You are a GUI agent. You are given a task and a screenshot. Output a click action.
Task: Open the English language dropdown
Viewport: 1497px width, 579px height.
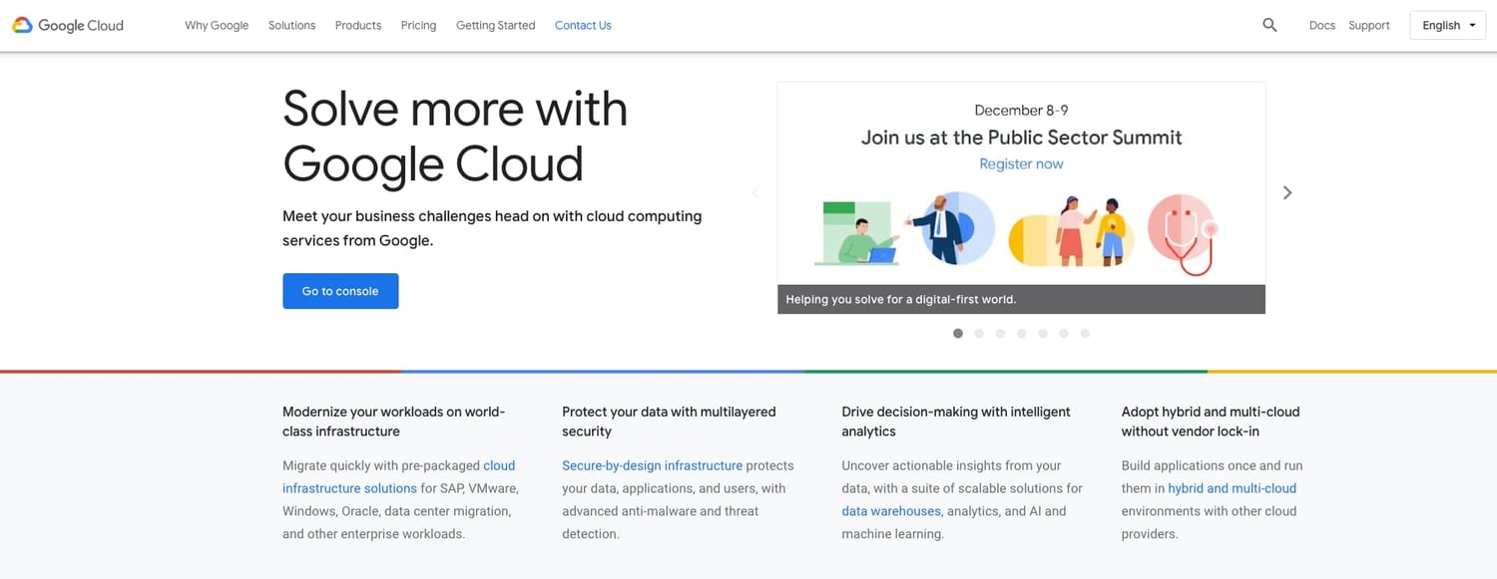tap(1448, 26)
